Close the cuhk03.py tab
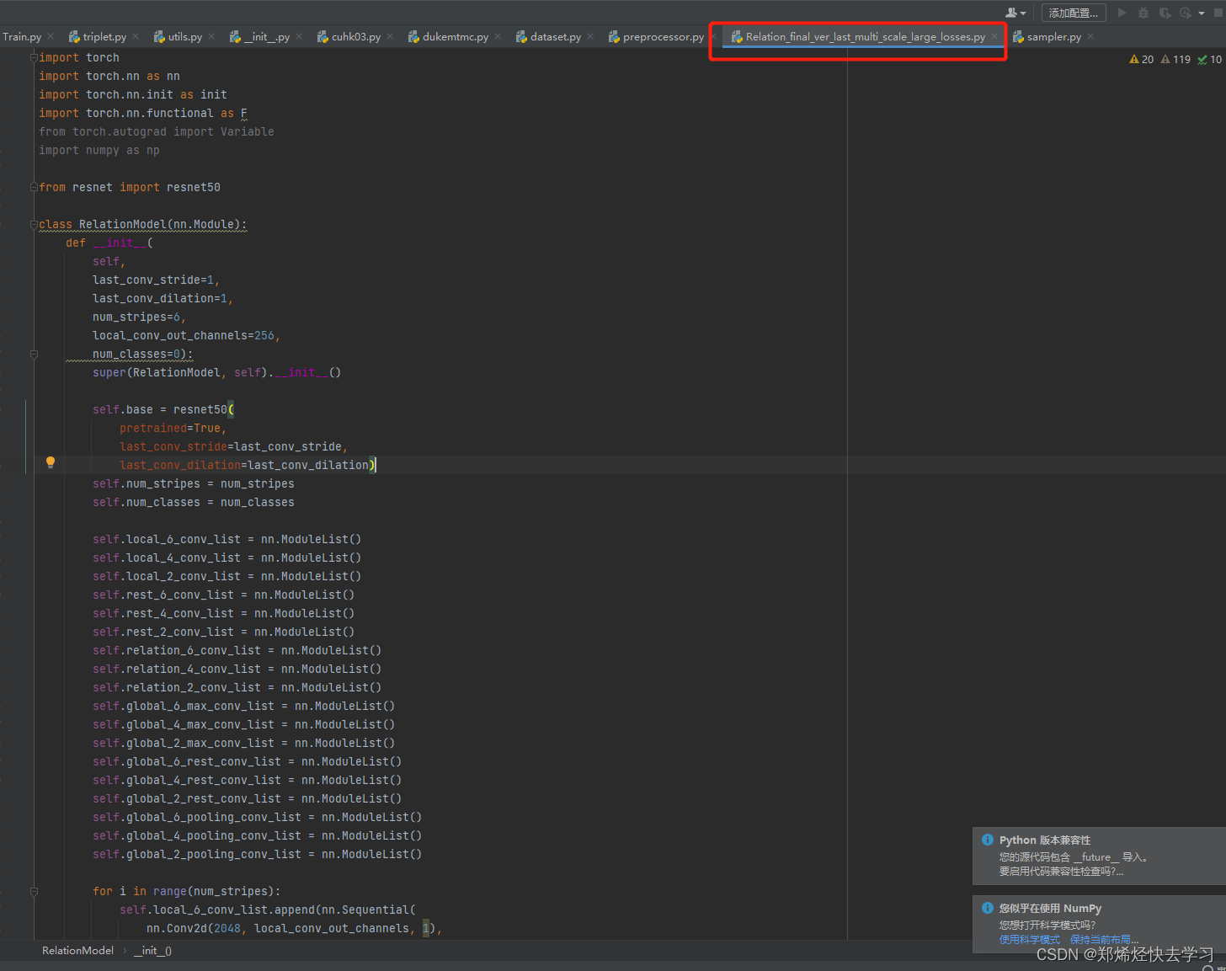Image resolution: width=1226 pixels, height=971 pixels. click(390, 36)
